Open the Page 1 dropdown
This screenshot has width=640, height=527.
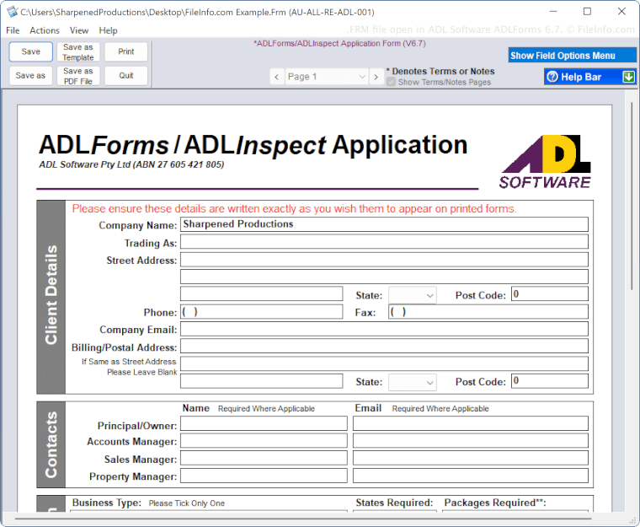[326, 77]
